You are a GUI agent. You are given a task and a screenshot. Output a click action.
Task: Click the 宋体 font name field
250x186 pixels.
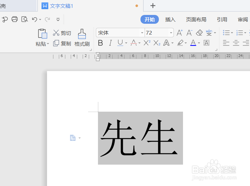point(118,33)
